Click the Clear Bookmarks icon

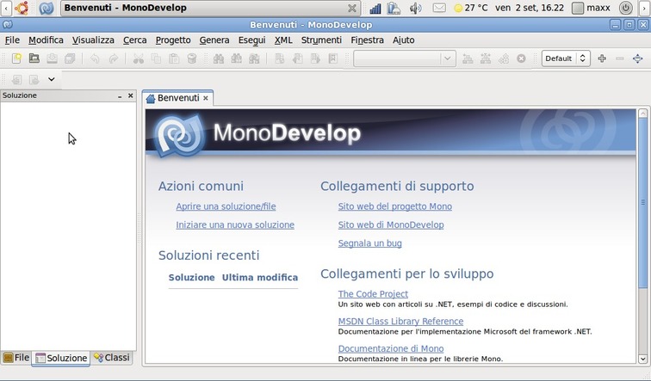click(333, 58)
